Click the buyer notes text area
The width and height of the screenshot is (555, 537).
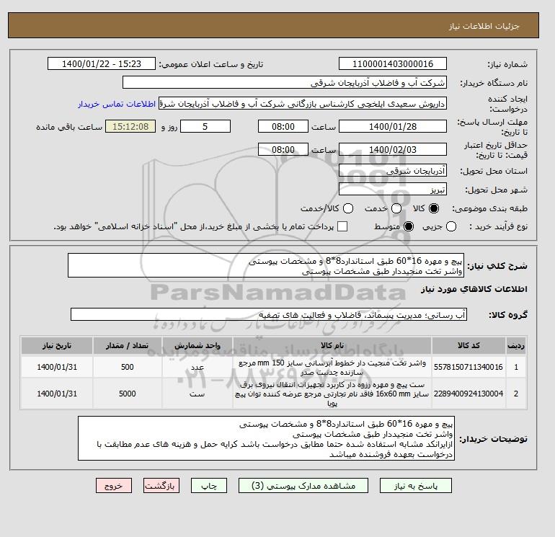pyautogui.click(x=266, y=438)
